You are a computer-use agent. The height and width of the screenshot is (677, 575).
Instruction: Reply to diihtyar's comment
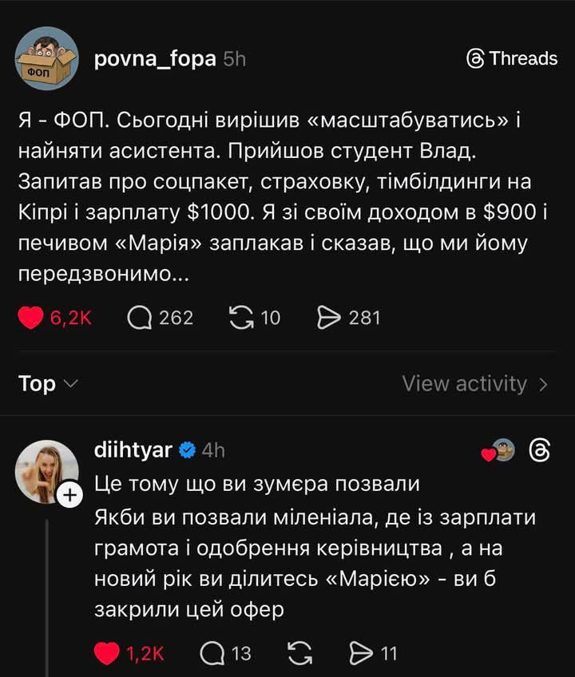click(212, 655)
